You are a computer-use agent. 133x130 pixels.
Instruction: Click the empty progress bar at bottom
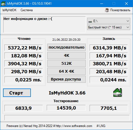click(x=67, y=118)
